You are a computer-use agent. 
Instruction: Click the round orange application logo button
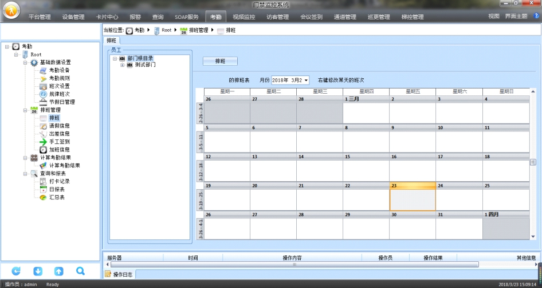click(x=11, y=10)
